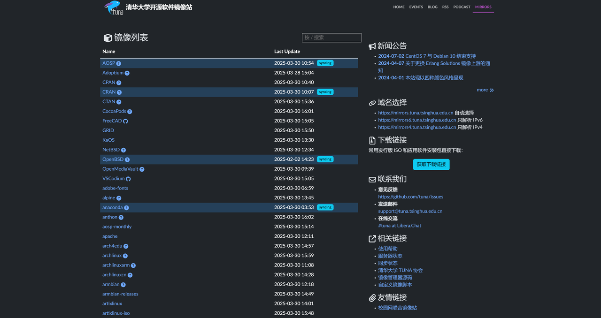Open mirrors.tuna.tsinghua.edu.cn auto-select link

416,113
